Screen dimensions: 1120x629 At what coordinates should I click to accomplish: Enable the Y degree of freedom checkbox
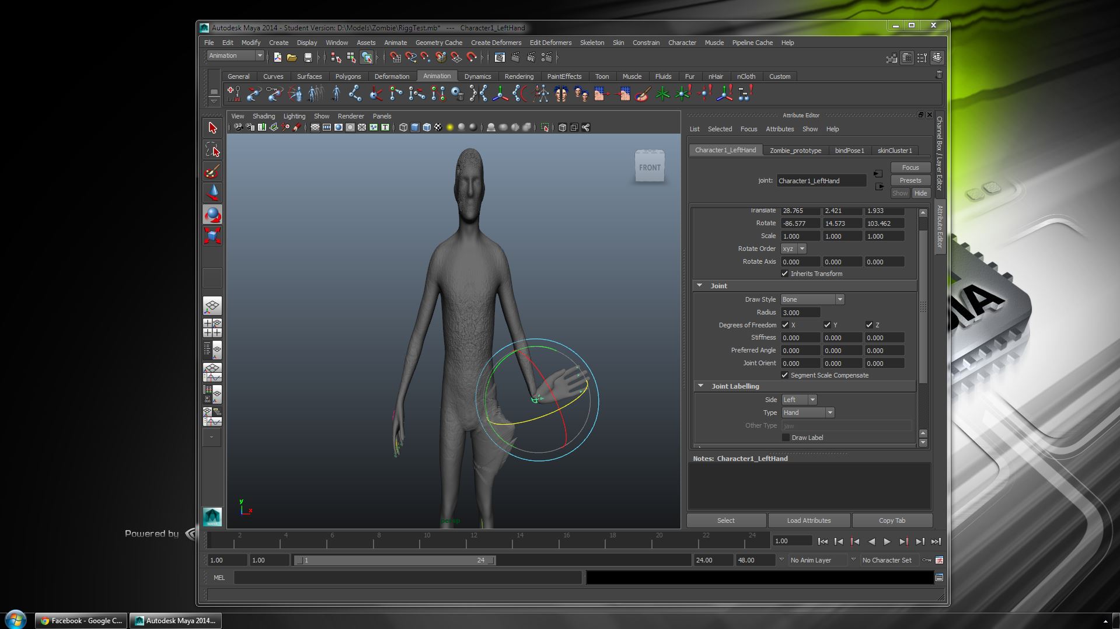click(827, 325)
